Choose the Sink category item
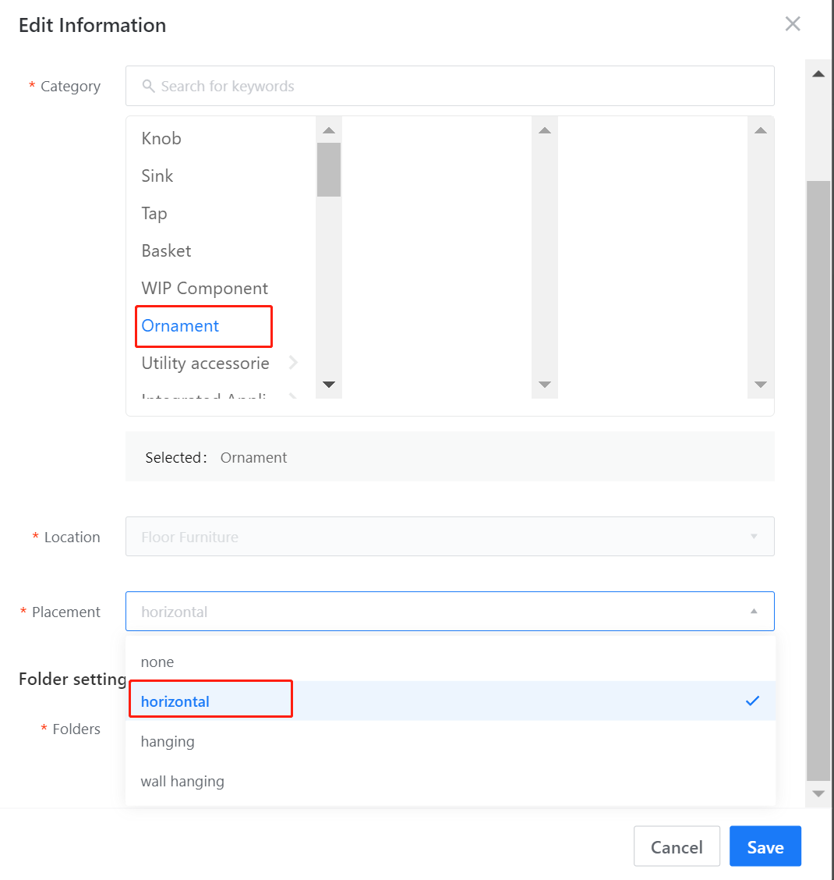This screenshot has height=880, width=834. 157,176
